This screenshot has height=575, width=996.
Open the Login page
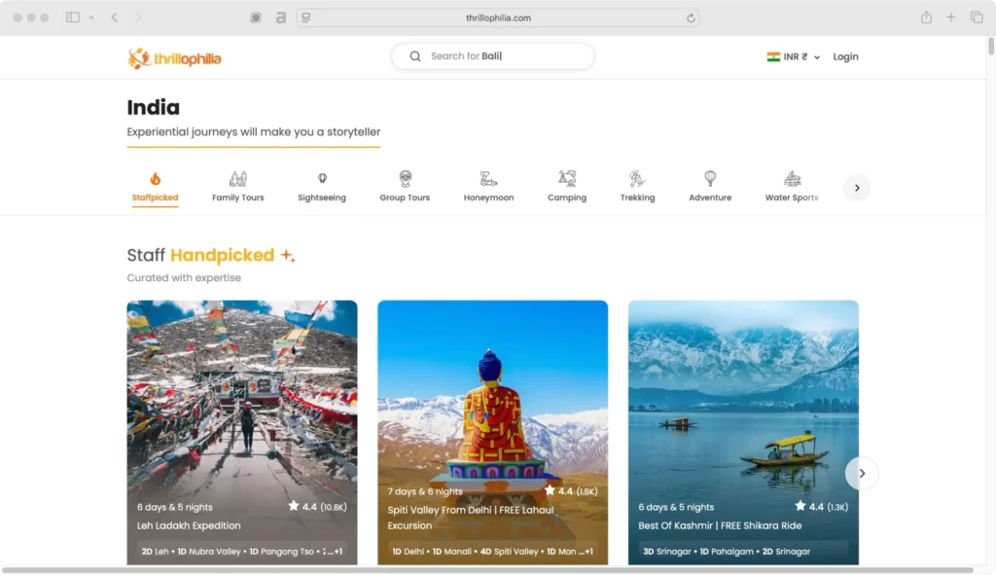point(845,56)
